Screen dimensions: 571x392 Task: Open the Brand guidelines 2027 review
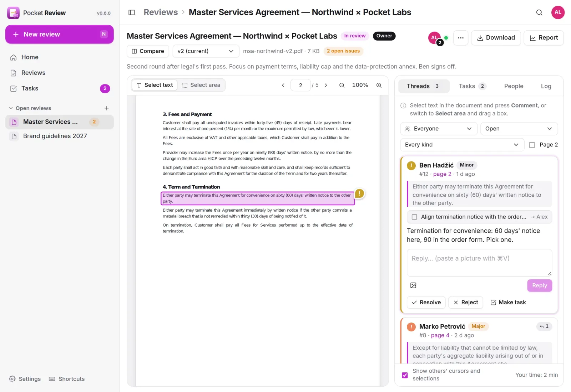pos(60,136)
